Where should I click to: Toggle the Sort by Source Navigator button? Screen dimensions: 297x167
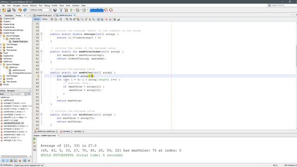pyautogui.click(x=29, y=161)
